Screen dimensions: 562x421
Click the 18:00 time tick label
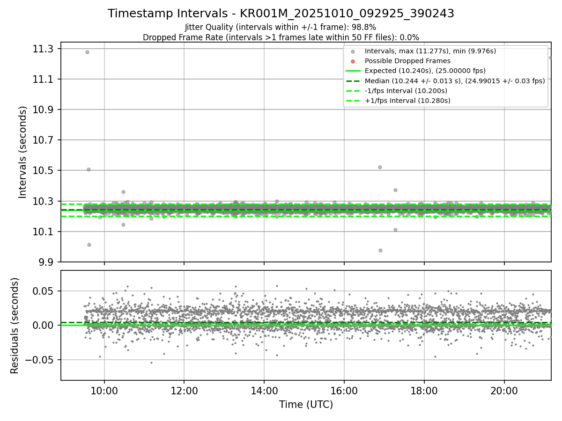point(424,390)
